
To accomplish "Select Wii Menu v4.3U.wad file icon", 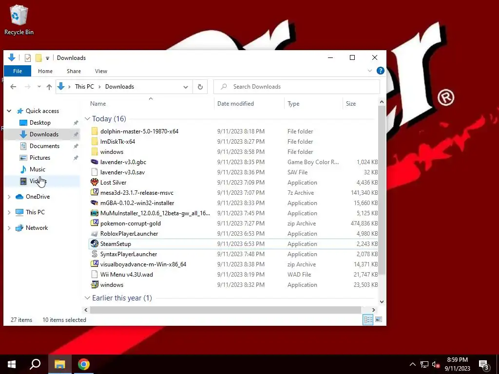I will [94, 274].
